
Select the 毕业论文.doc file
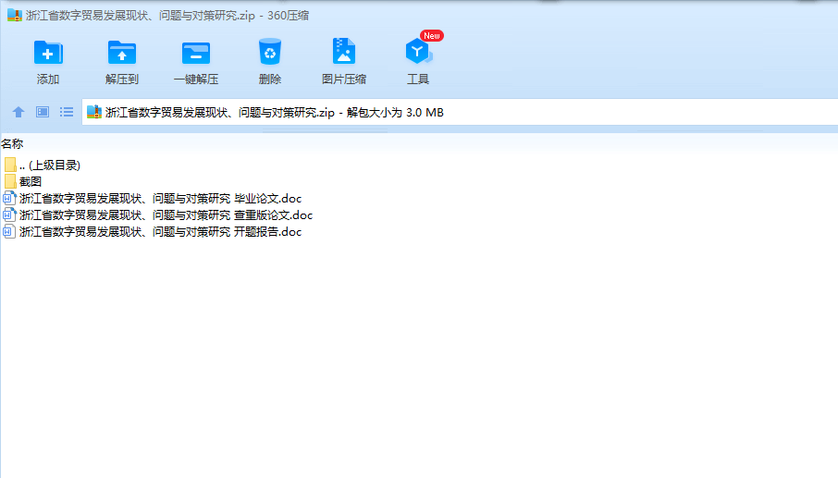[x=160, y=199]
